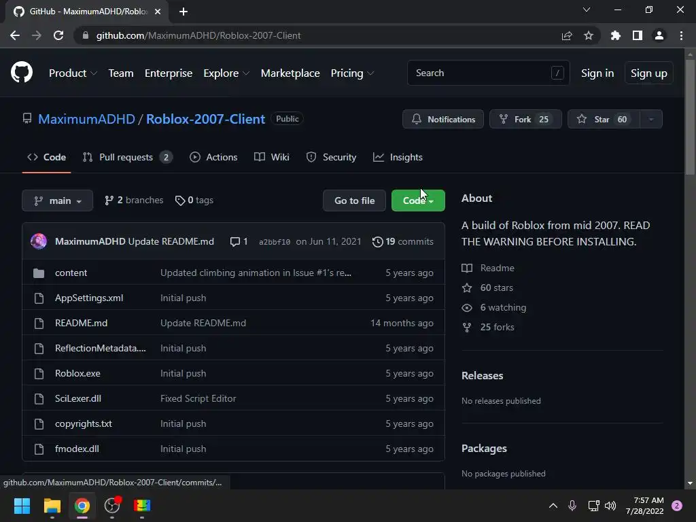Open the content folder icon
Viewport: 696px width, 522px height.
[39, 273]
